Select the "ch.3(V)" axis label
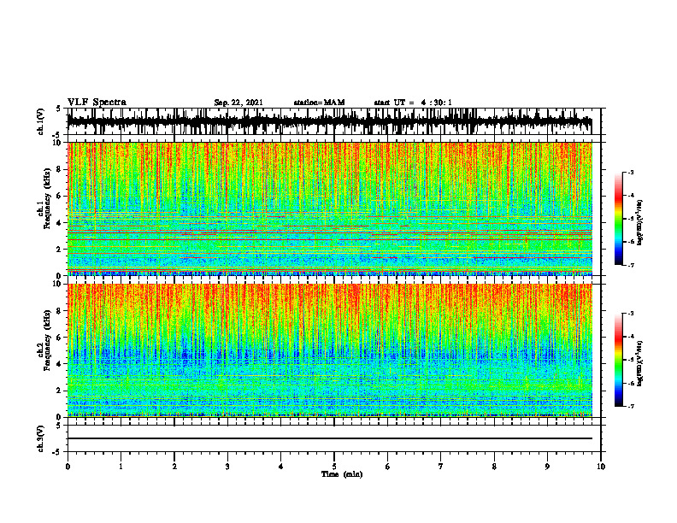This screenshot has height=523, width=677. [41, 438]
